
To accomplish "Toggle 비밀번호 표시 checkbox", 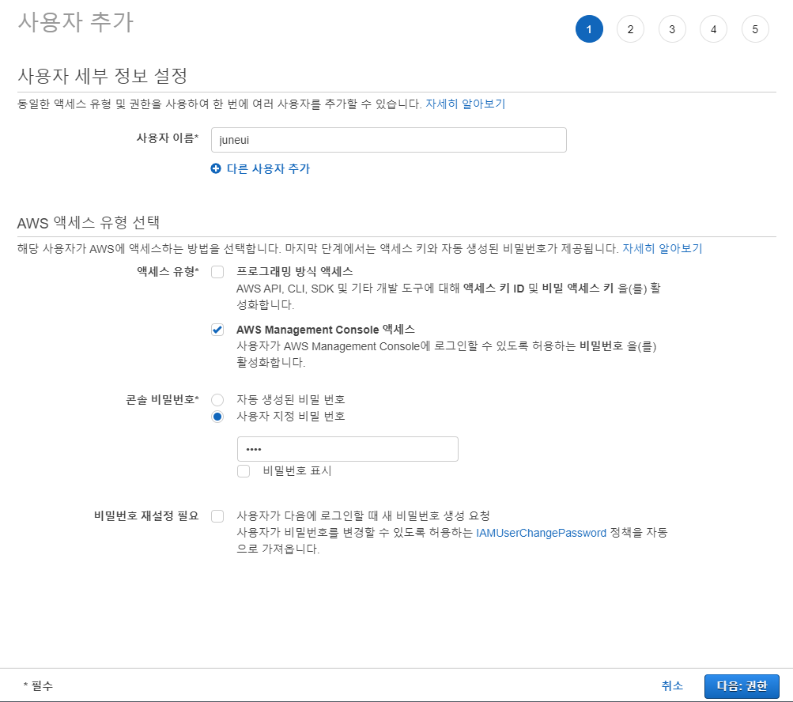I will pyautogui.click(x=244, y=471).
